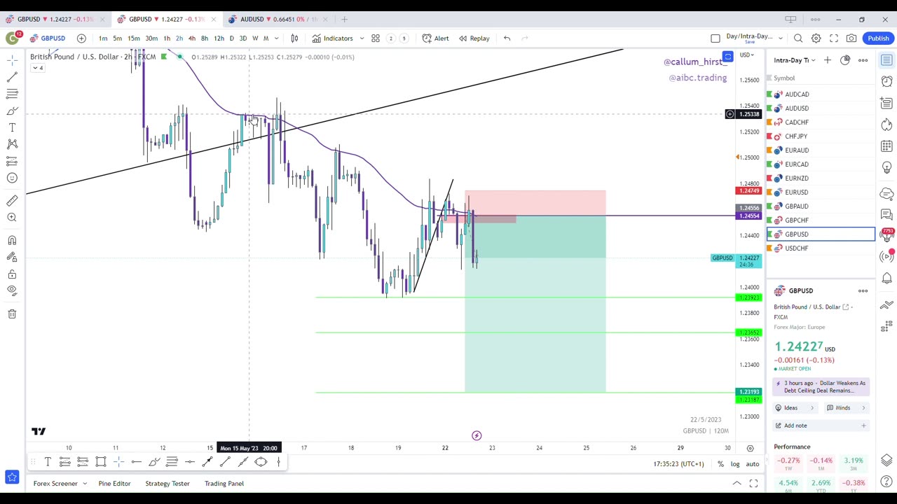Open the Intra-Day watchlist name dropdown
This screenshot has height=504, width=897.
(x=795, y=60)
